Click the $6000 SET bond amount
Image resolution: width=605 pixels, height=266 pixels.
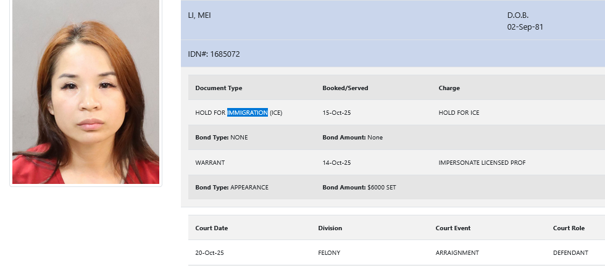(382, 187)
